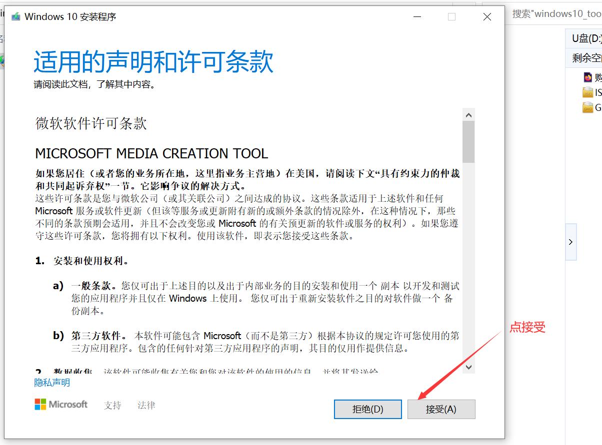Screen dimensions: 602x445
Task: Accept the license by clicking 接受(A)
Action: (441, 409)
